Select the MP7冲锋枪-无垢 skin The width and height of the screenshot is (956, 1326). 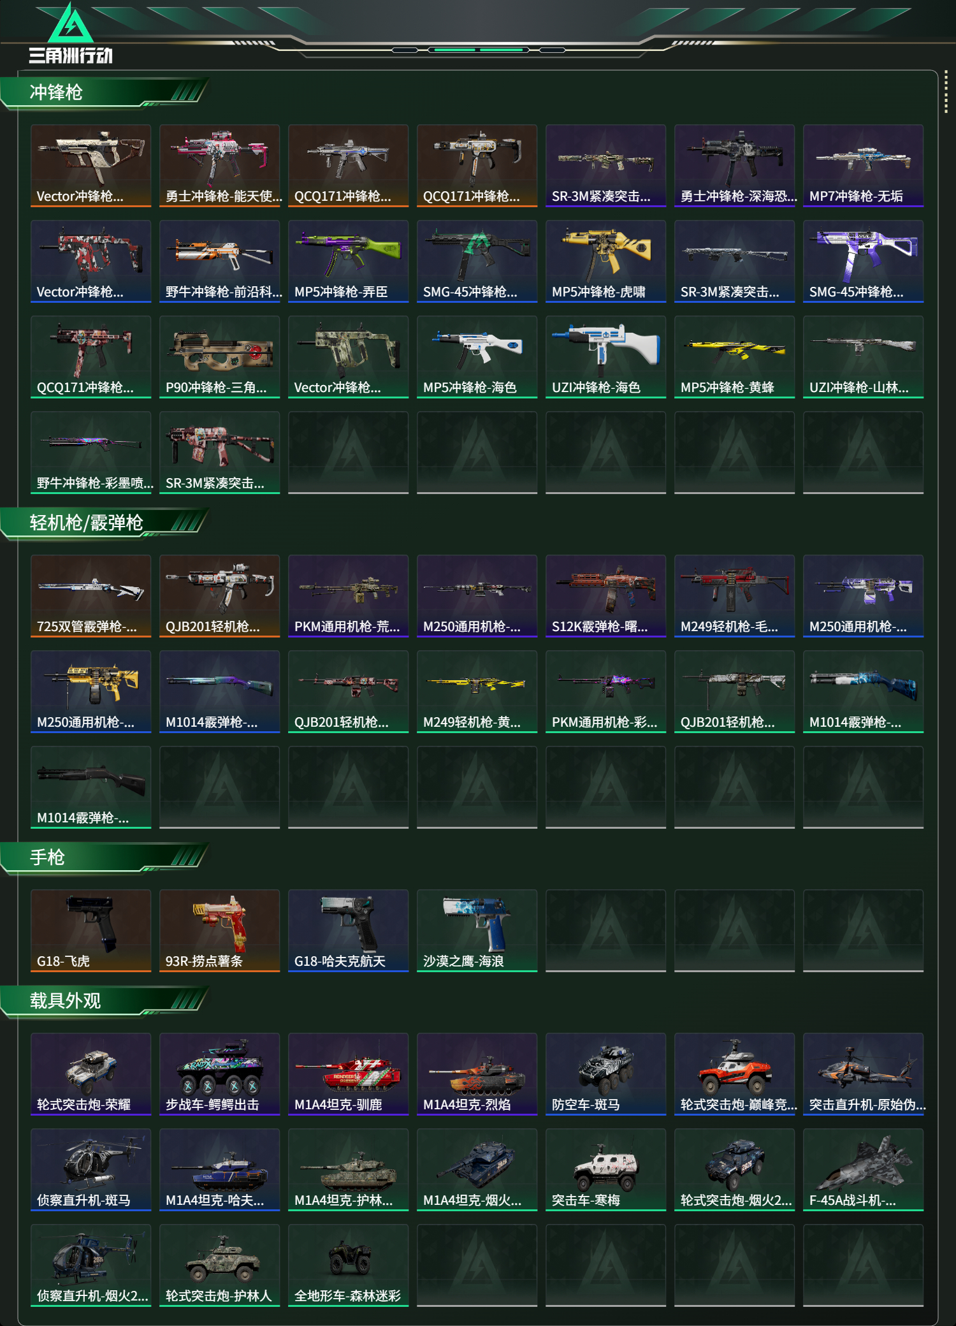tap(863, 166)
